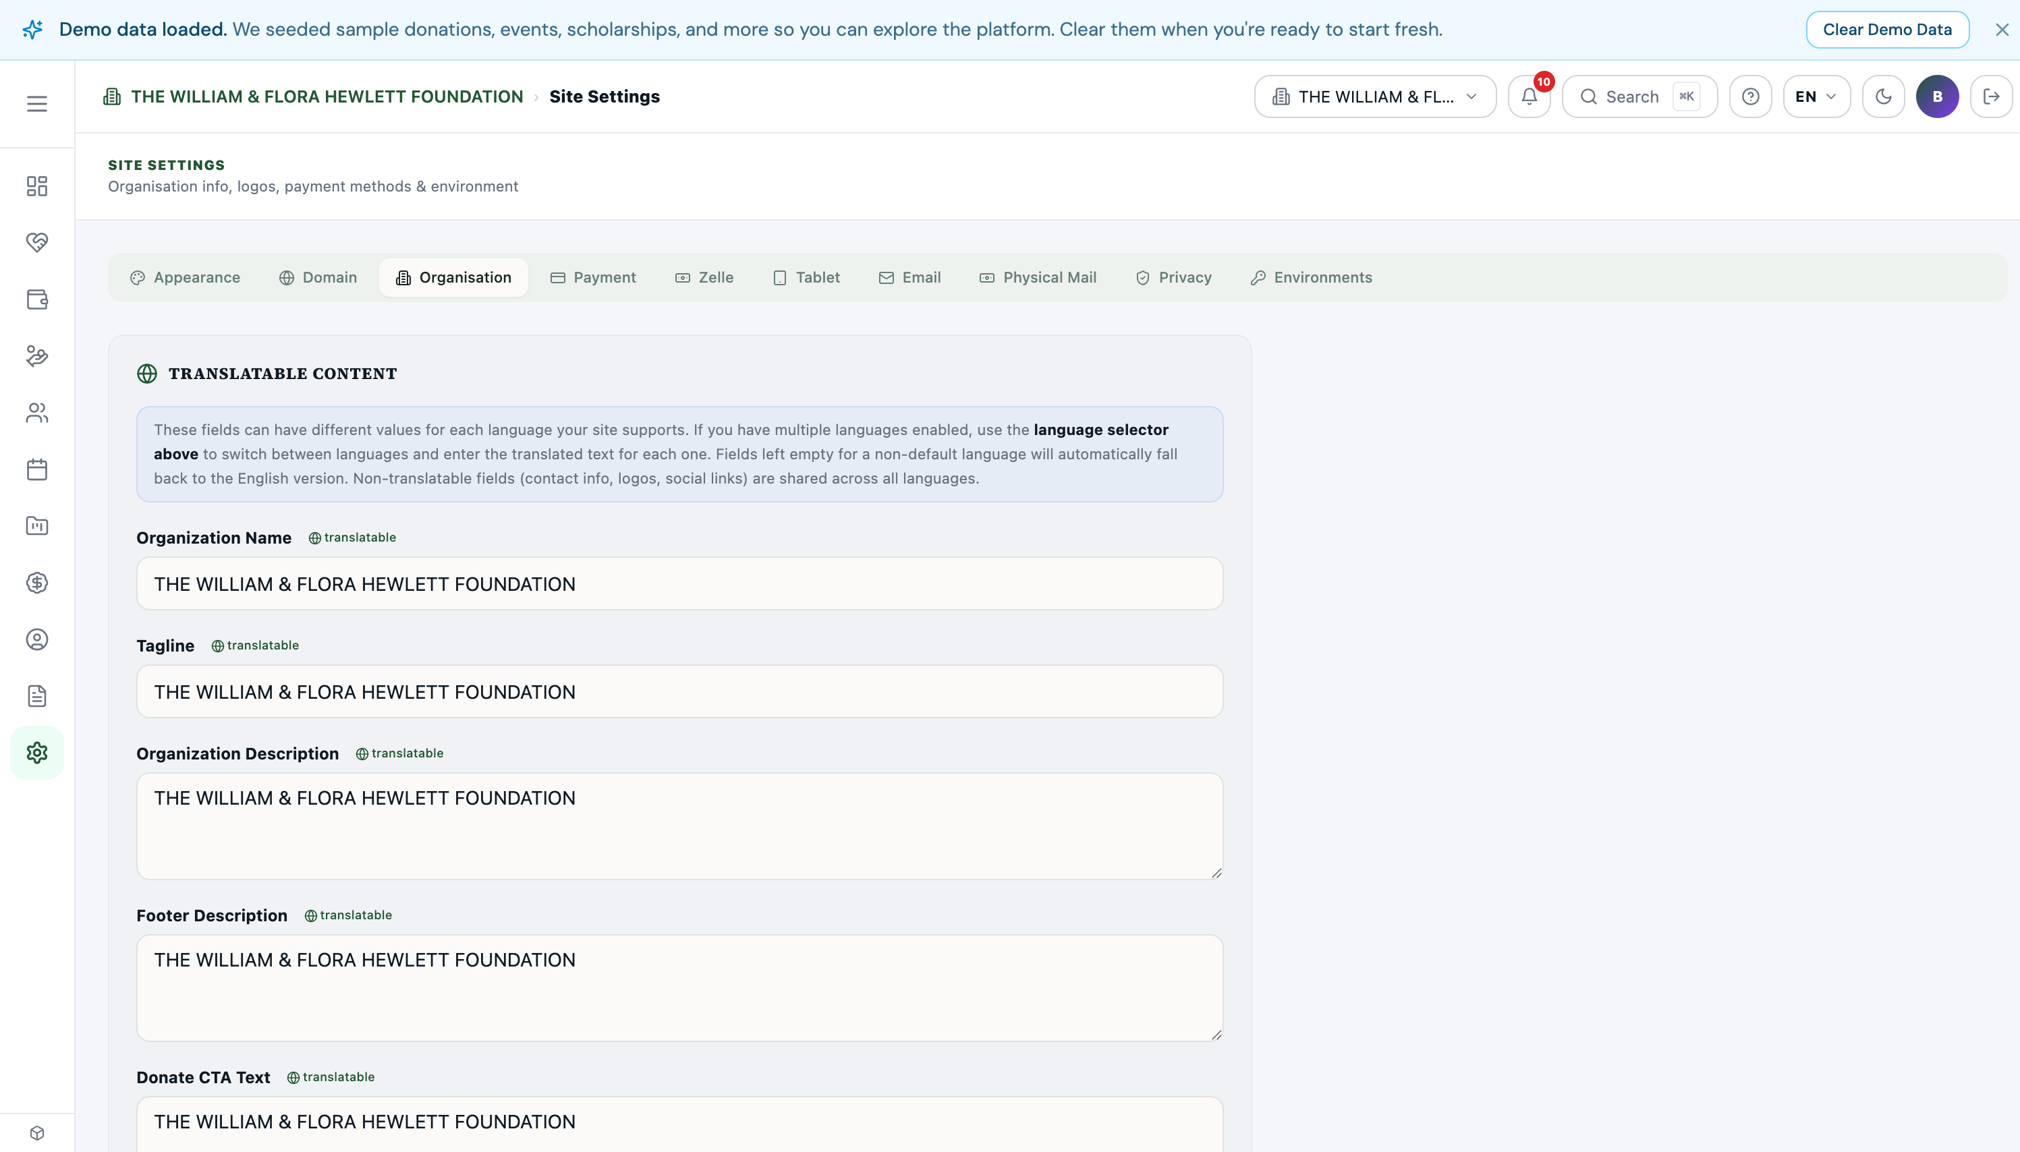Edit the Organization Name field
This screenshot has width=2020, height=1152.
point(679,584)
